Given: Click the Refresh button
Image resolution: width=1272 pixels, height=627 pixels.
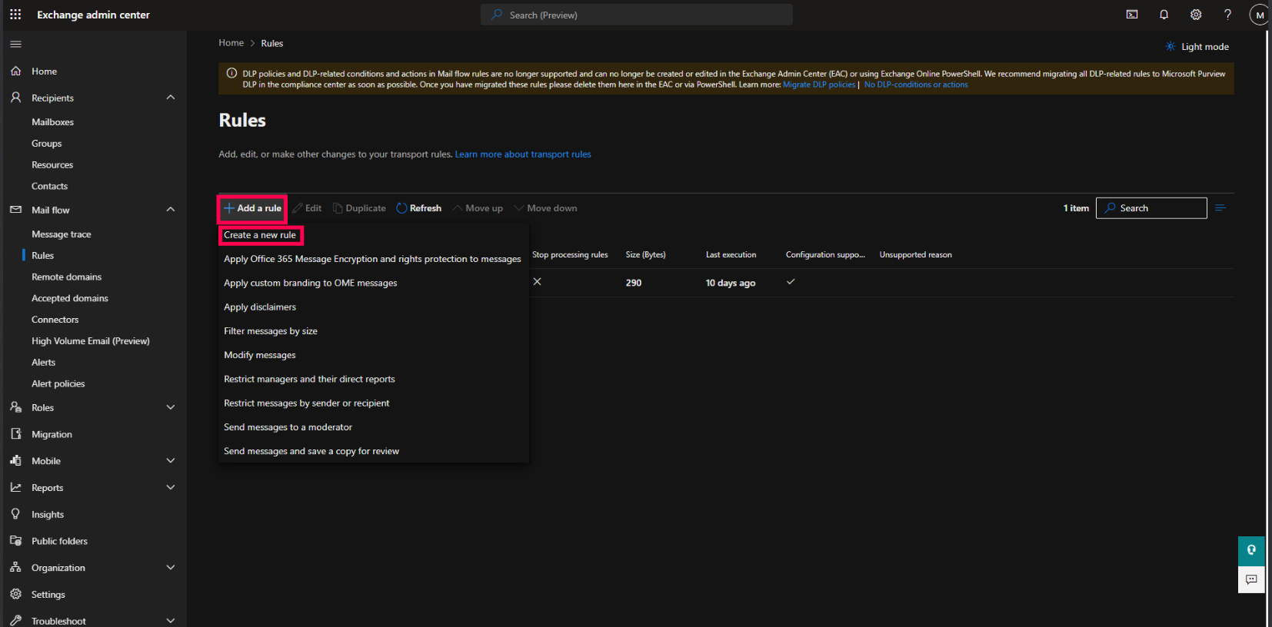Looking at the screenshot, I should [x=419, y=208].
